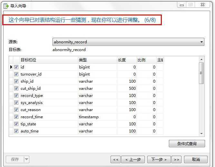Viewport: 215px width, 167px height.
Task: Select the record_time field name
Action: (x=32, y=117)
